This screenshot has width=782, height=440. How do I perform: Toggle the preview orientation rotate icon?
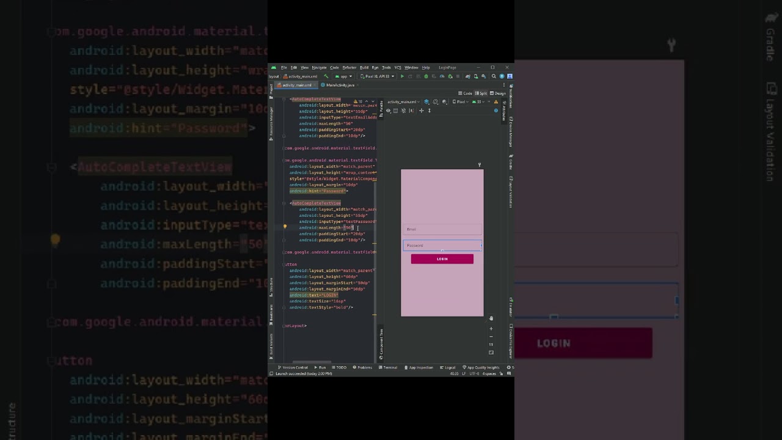[x=435, y=101]
